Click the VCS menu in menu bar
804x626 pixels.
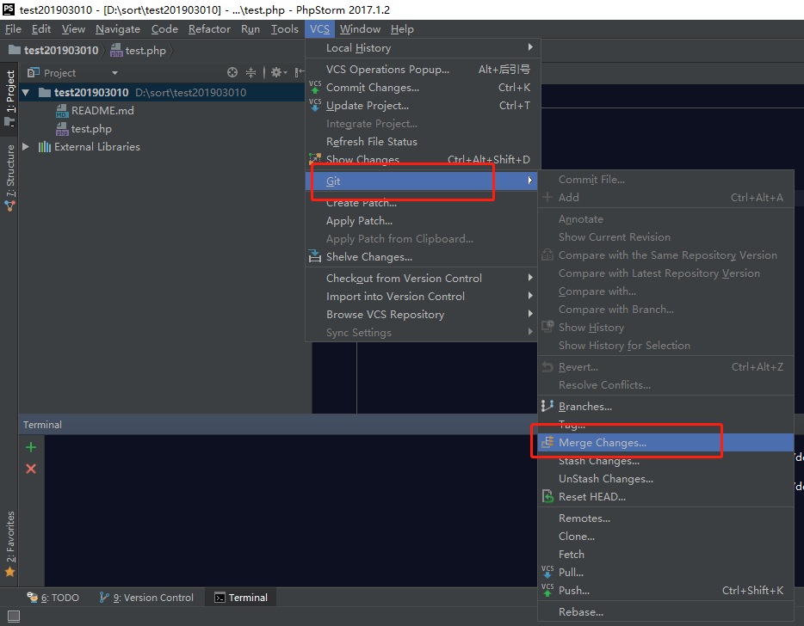(x=319, y=29)
